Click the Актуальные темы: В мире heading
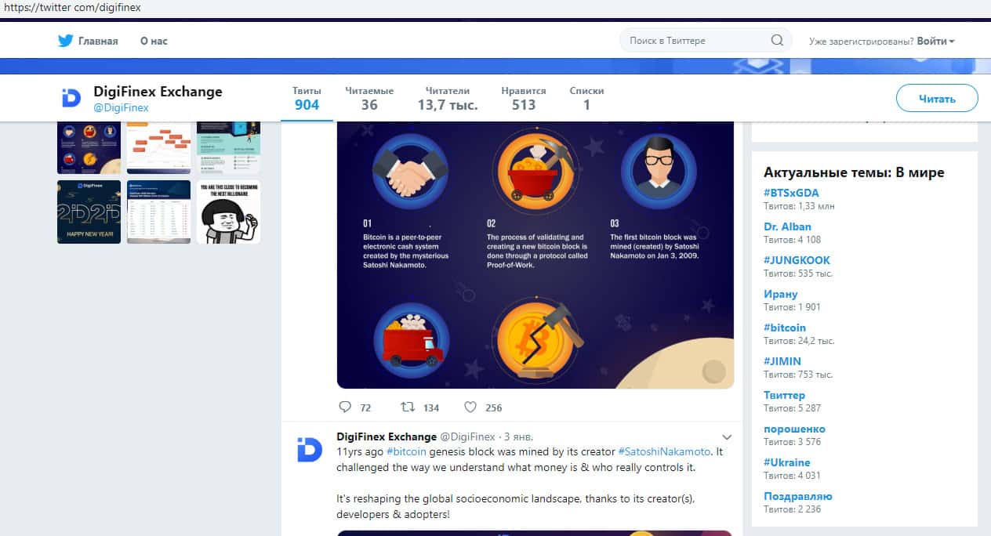 click(854, 172)
